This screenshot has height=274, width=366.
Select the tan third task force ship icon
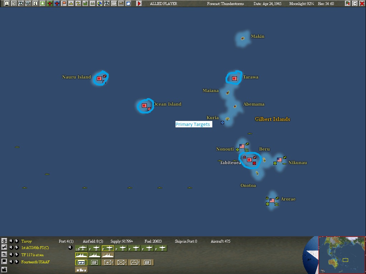pyautogui.click(x=108, y=255)
